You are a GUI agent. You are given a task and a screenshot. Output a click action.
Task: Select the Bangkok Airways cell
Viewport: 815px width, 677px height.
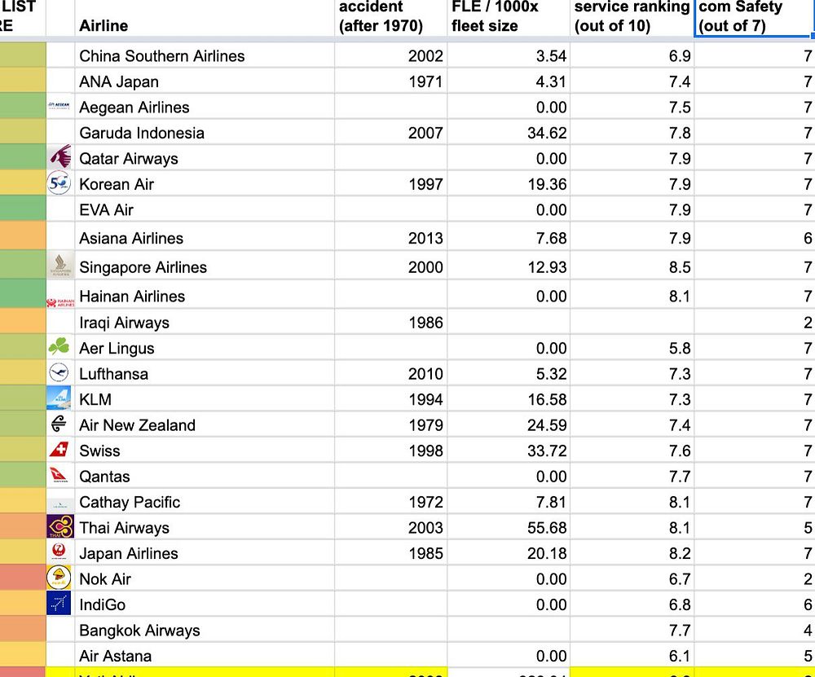click(x=205, y=630)
